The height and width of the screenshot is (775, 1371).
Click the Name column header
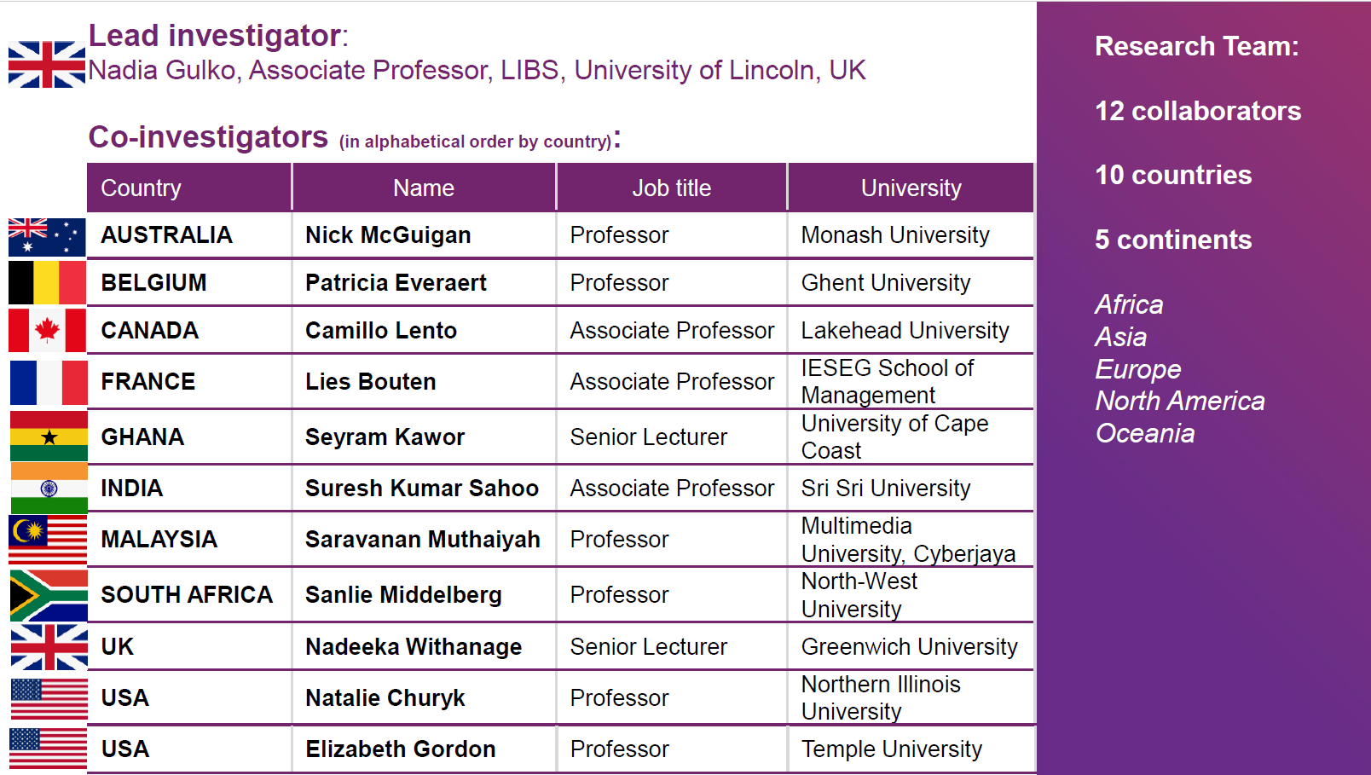point(424,188)
